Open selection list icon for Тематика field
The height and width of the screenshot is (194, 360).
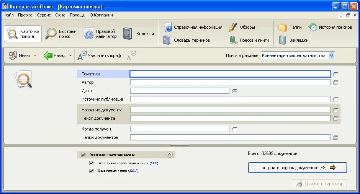pyautogui.click(x=335, y=74)
